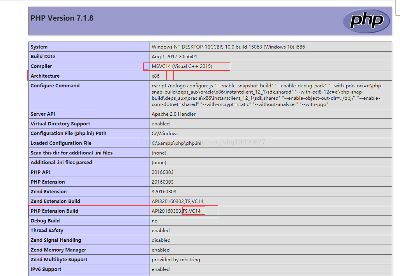Click the PHP Version 7.1.8 heading
Screen dimensions: 400x276
62,18
